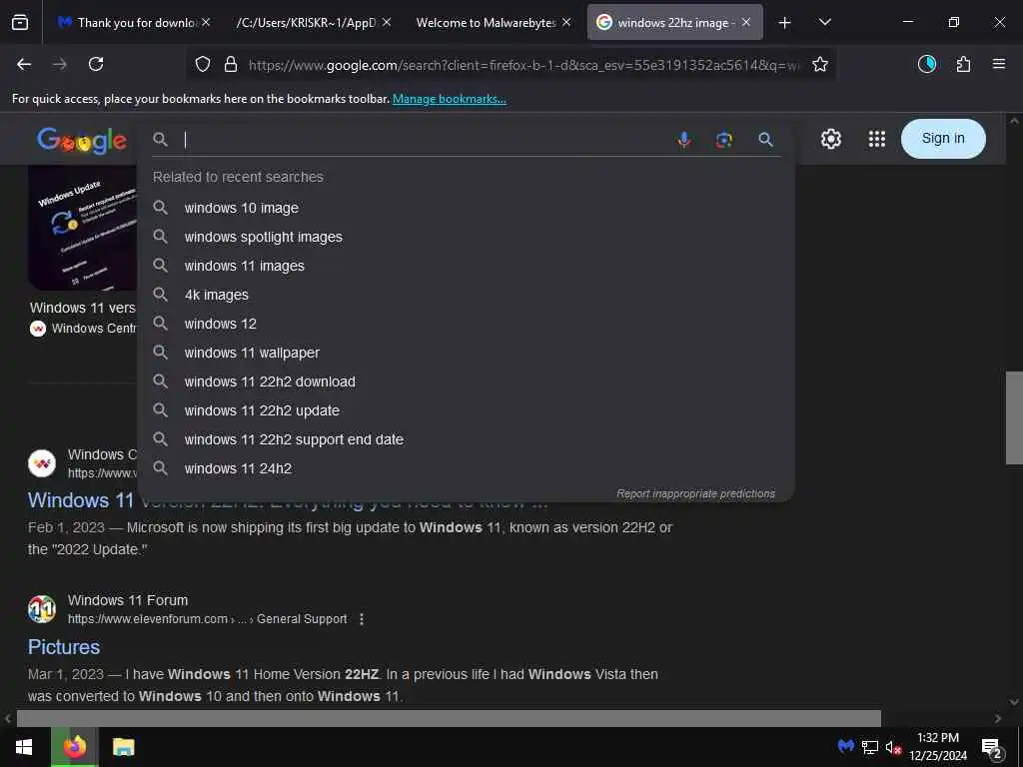Click the vertical page scrollbar thumb
1023x767 pixels.
pos(1014,417)
